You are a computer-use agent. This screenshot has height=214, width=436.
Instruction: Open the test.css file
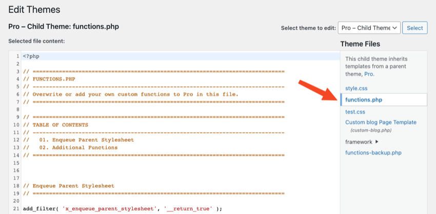point(355,111)
